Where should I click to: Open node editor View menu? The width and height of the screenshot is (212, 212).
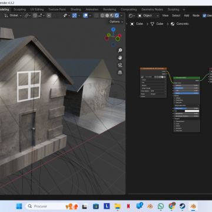click(x=165, y=15)
